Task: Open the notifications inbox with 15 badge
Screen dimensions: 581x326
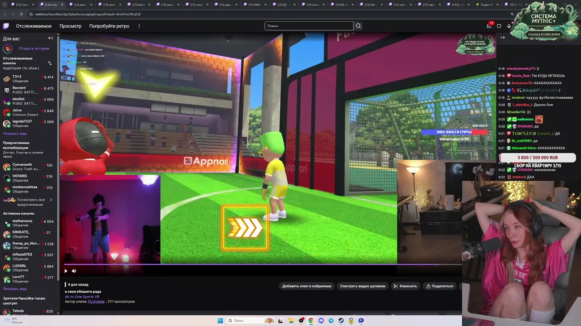Action: (489, 26)
